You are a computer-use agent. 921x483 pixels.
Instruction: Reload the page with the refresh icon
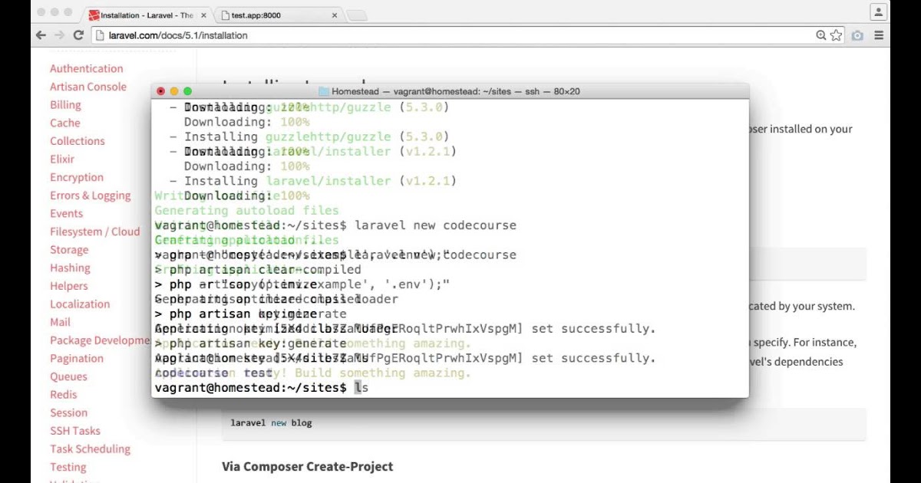click(78, 35)
